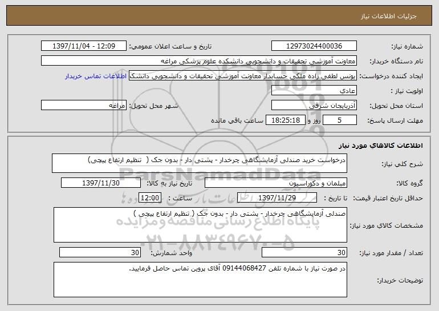Click the توضیحات خریدار text box

click(200, 280)
